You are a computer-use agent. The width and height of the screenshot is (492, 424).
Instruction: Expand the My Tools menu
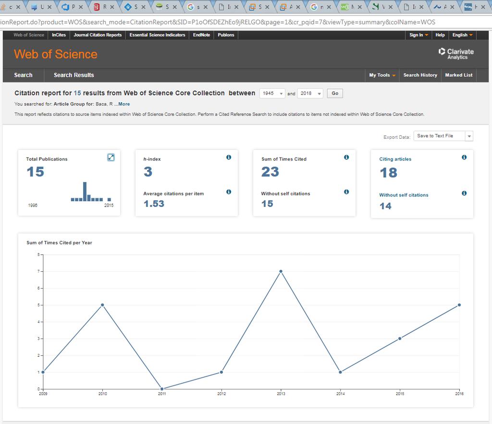[382, 75]
